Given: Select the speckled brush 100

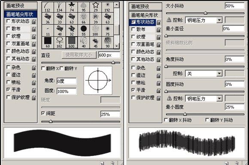Looking at the screenshot, I should point(96,31).
